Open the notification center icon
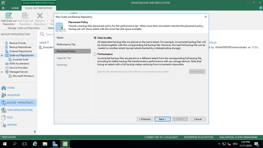The image size is (263, 148). 257,144
